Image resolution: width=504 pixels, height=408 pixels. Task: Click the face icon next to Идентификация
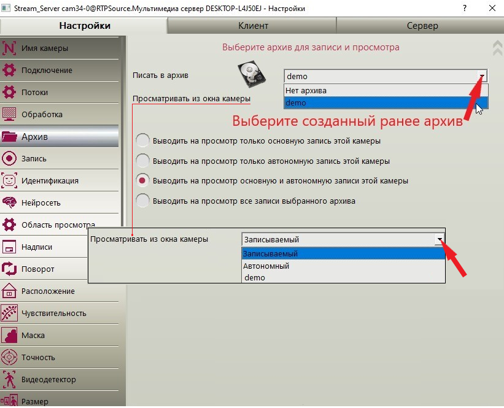coord(9,180)
